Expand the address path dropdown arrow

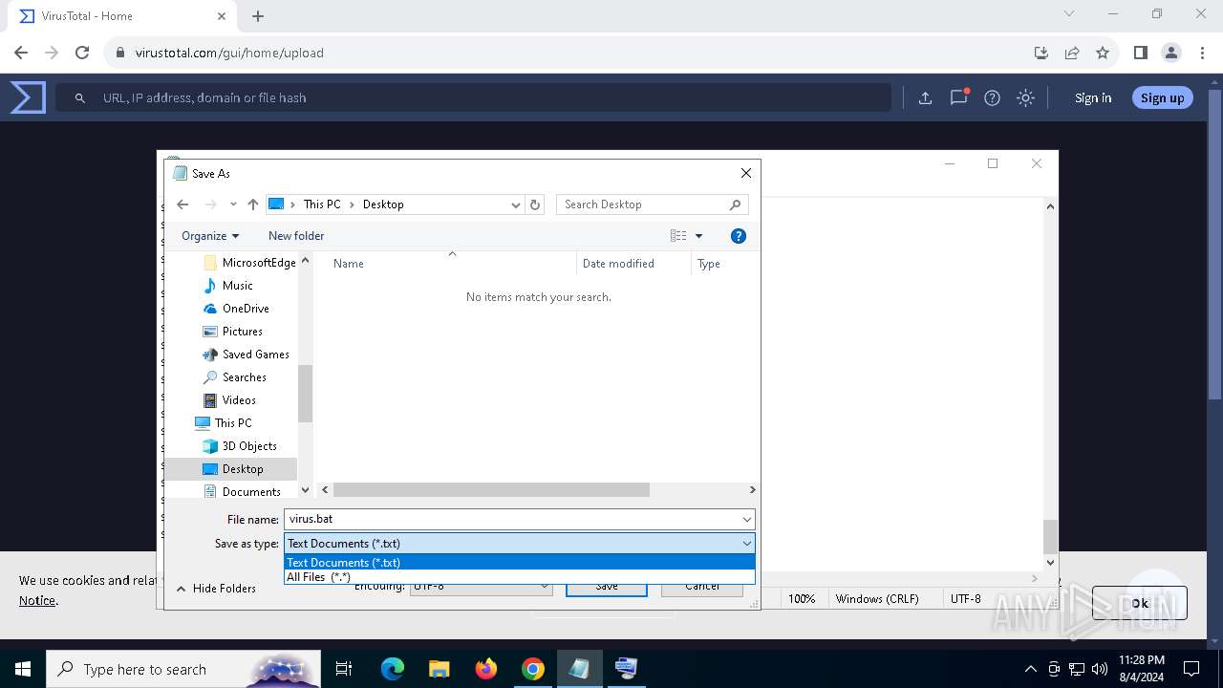tap(516, 204)
